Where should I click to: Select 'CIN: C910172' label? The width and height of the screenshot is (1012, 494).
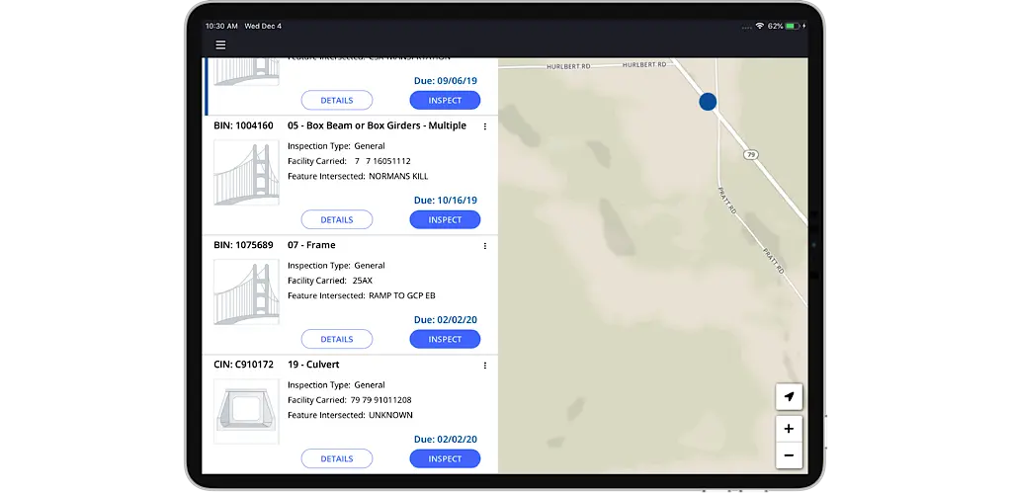pos(244,365)
